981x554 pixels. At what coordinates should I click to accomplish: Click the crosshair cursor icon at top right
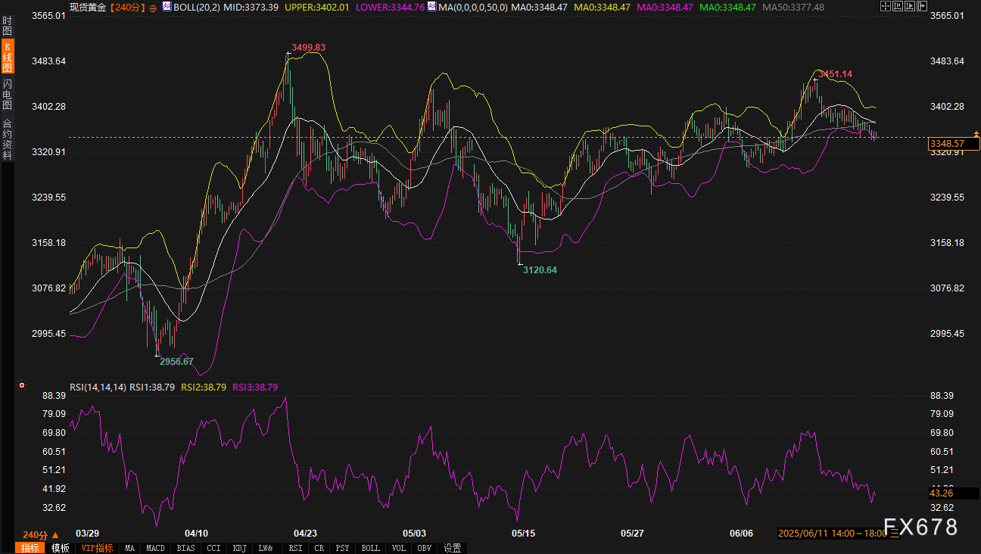point(886,6)
